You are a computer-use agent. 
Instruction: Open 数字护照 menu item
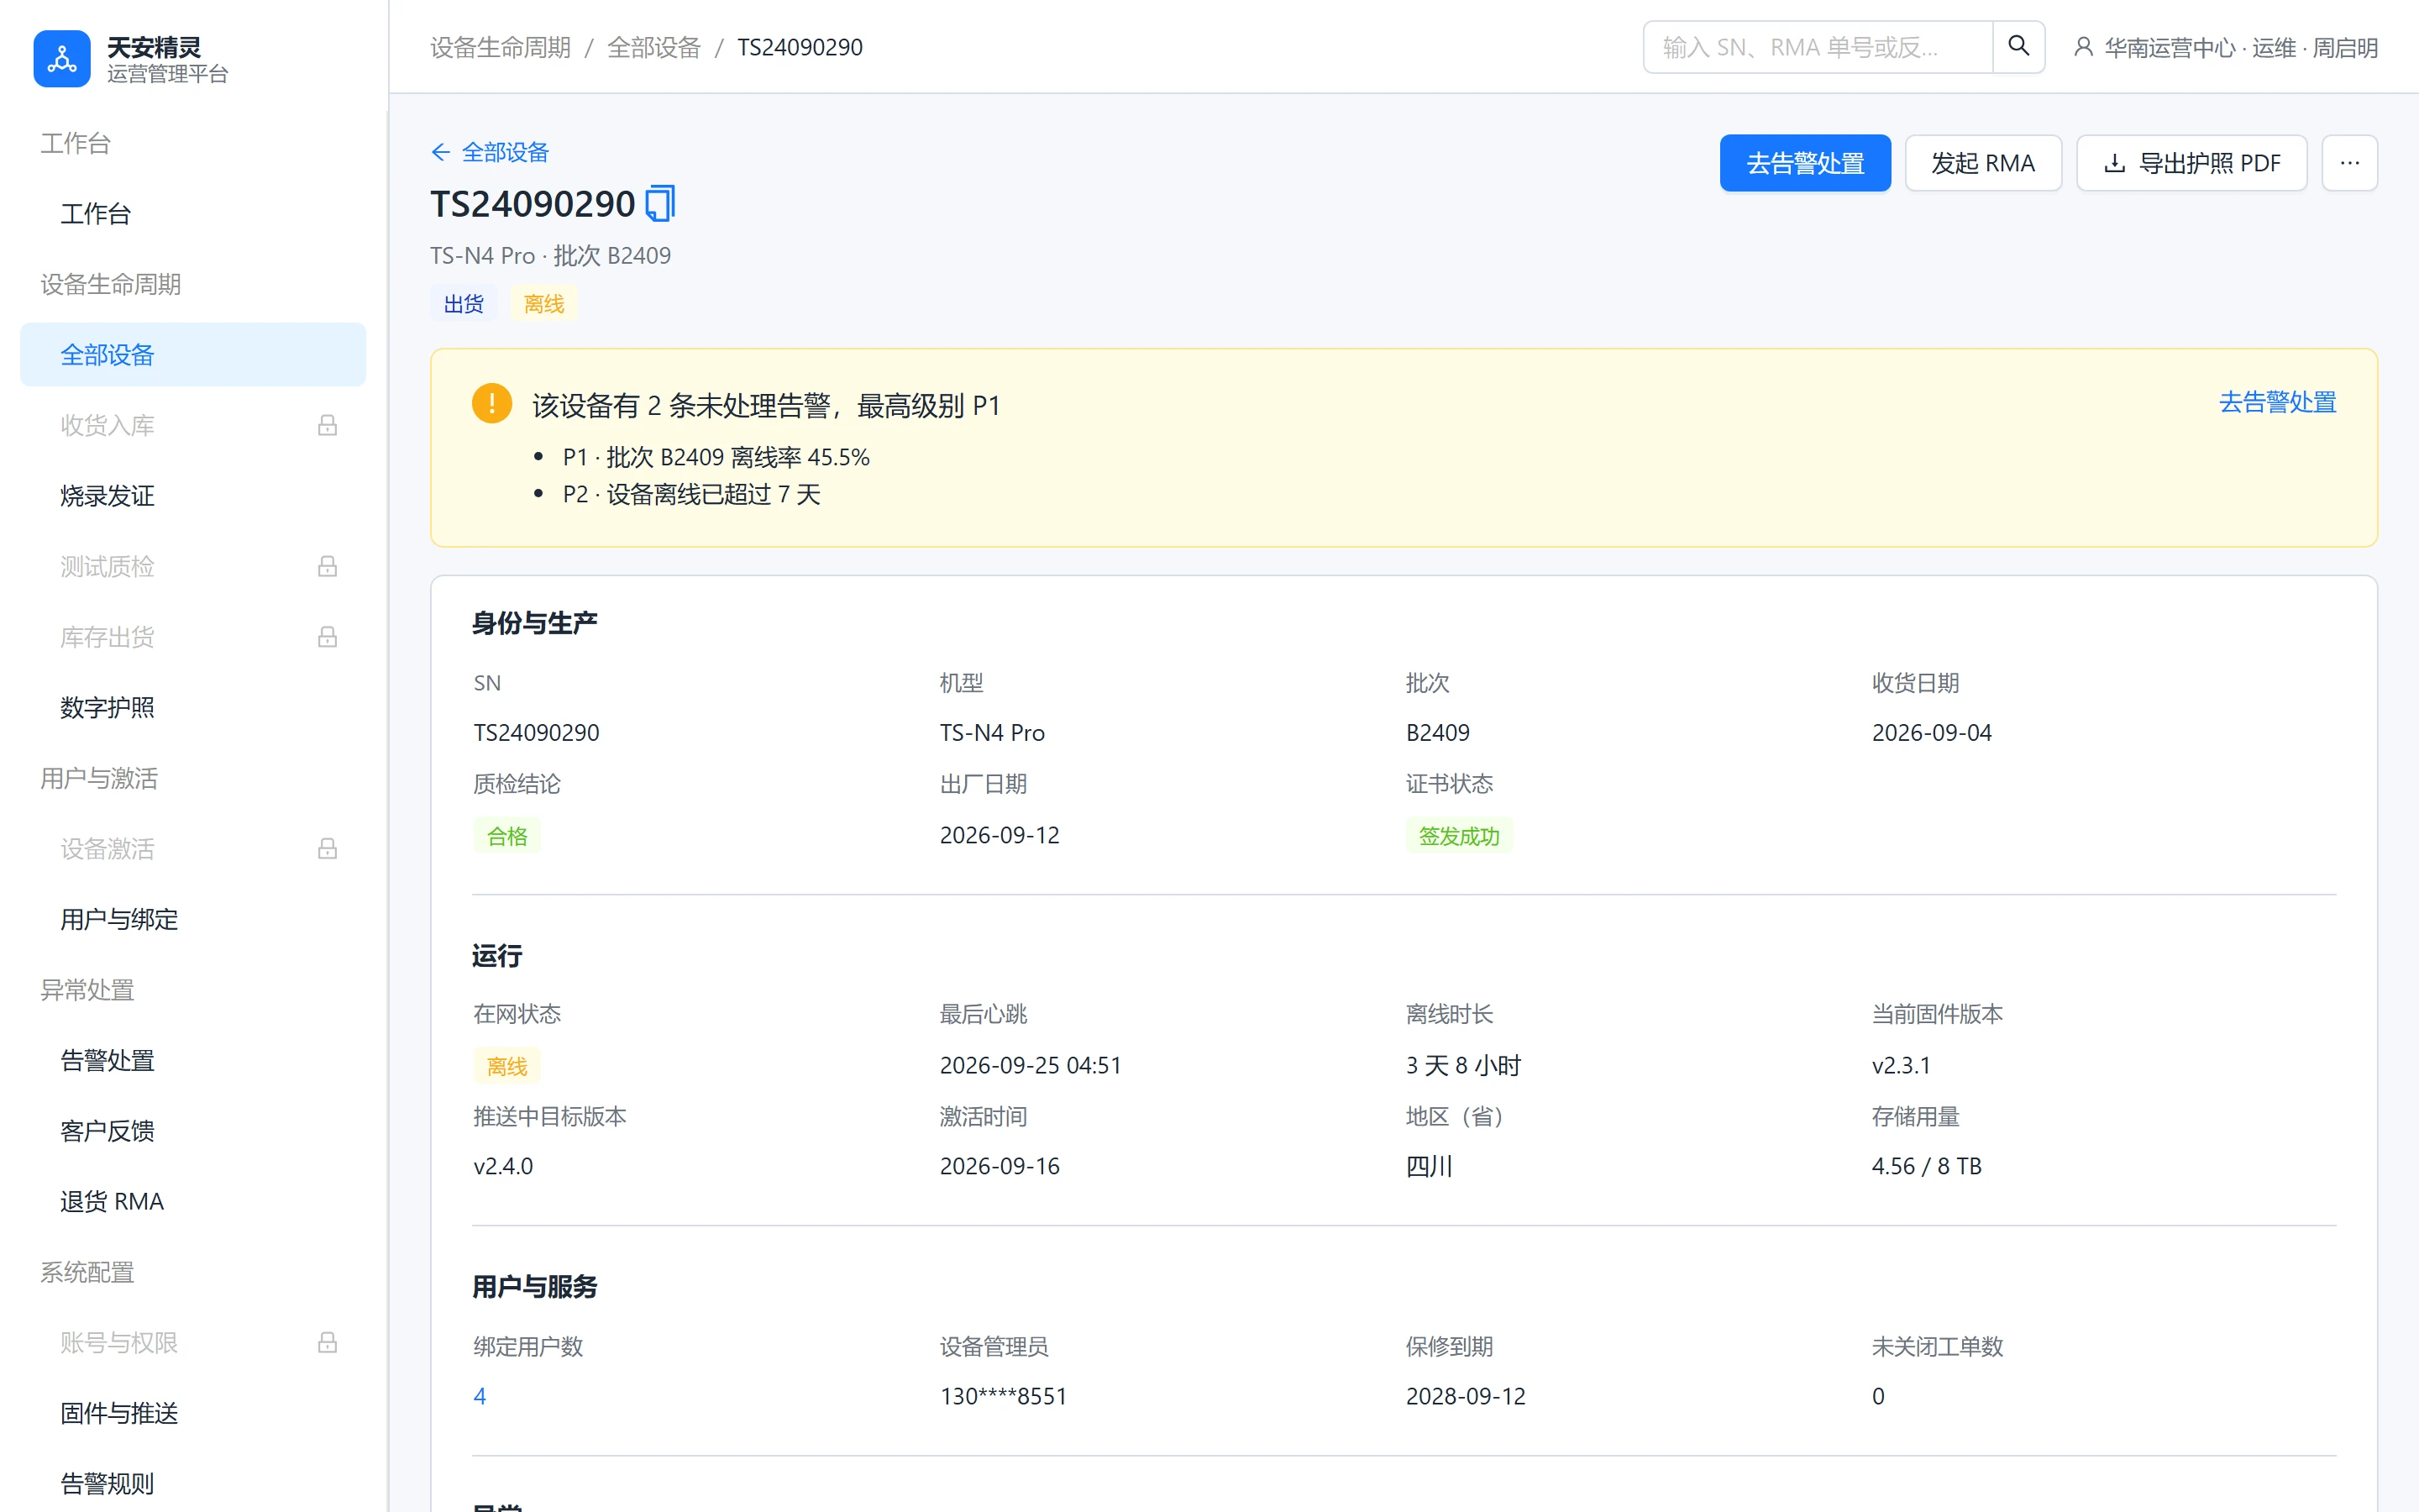point(193,707)
